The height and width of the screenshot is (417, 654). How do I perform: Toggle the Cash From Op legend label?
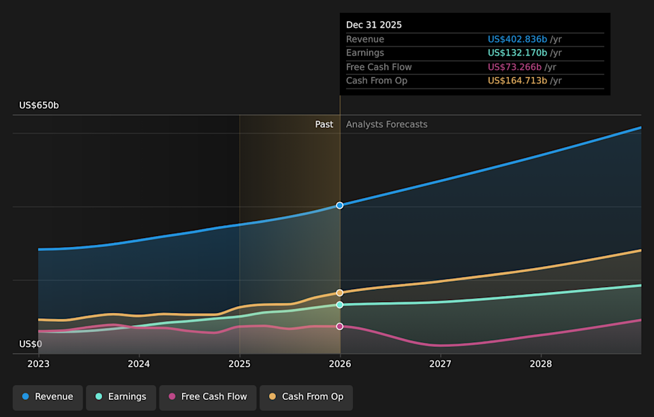313,397
